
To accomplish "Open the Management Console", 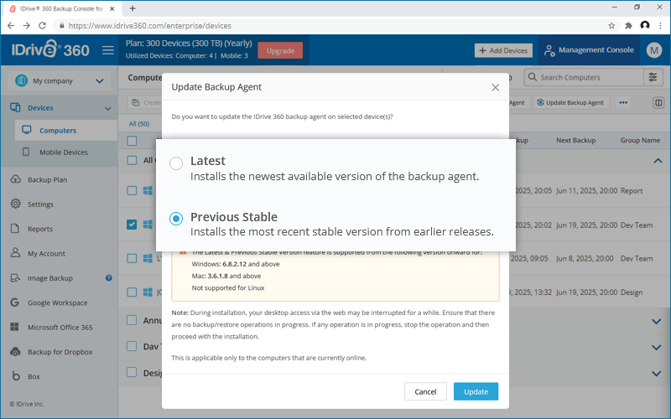I will coord(589,50).
